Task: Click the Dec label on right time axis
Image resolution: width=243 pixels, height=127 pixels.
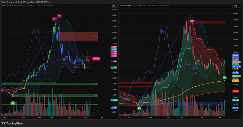Action: [x=129, y=118]
